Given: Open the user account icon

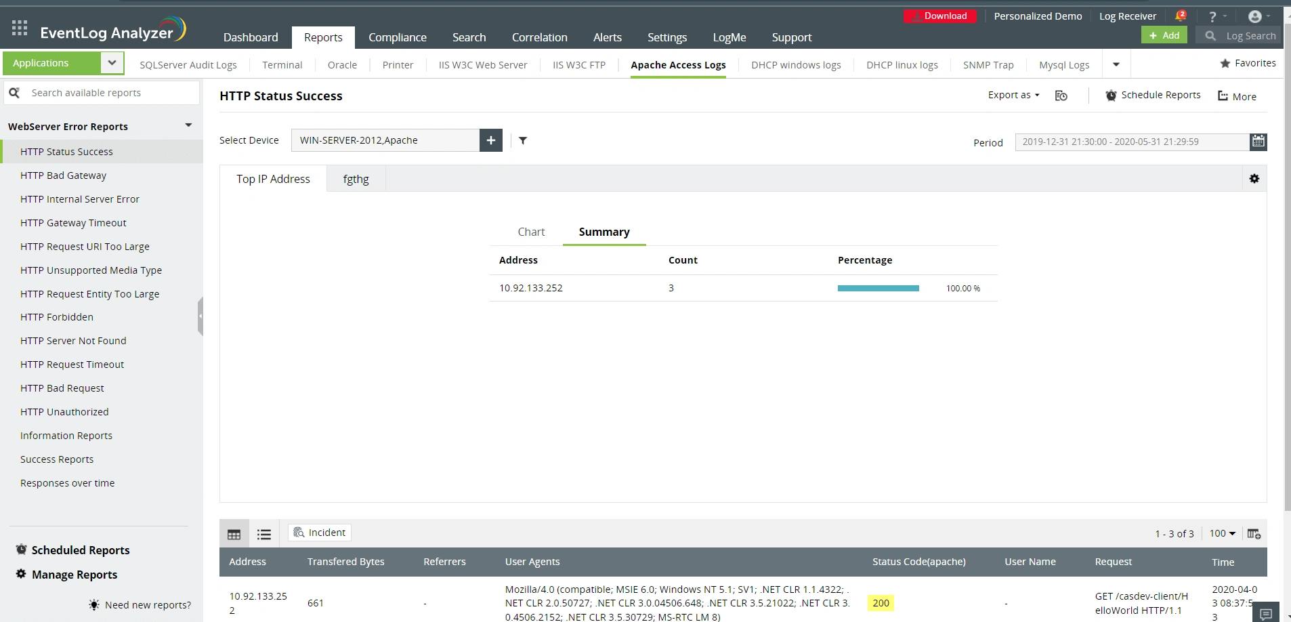Looking at the screenshot, I should tap(1255, 16).
